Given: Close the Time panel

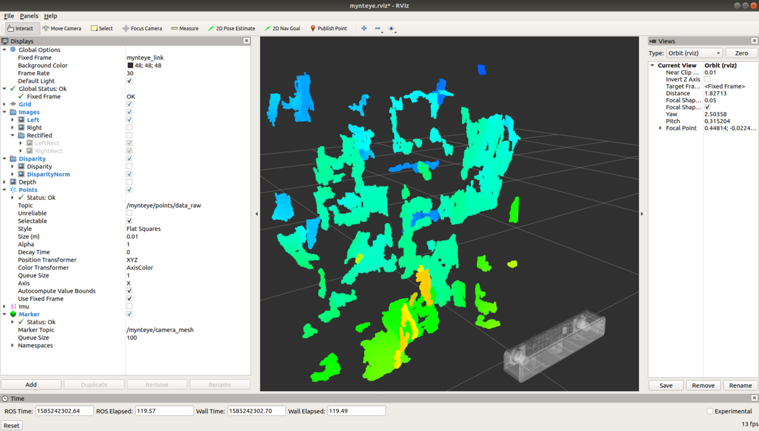Looking at the screenshot, I should (753, 399).
